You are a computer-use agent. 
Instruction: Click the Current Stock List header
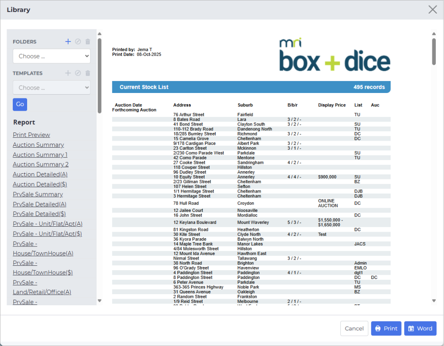pyautogui.click(x=144, y=87)
